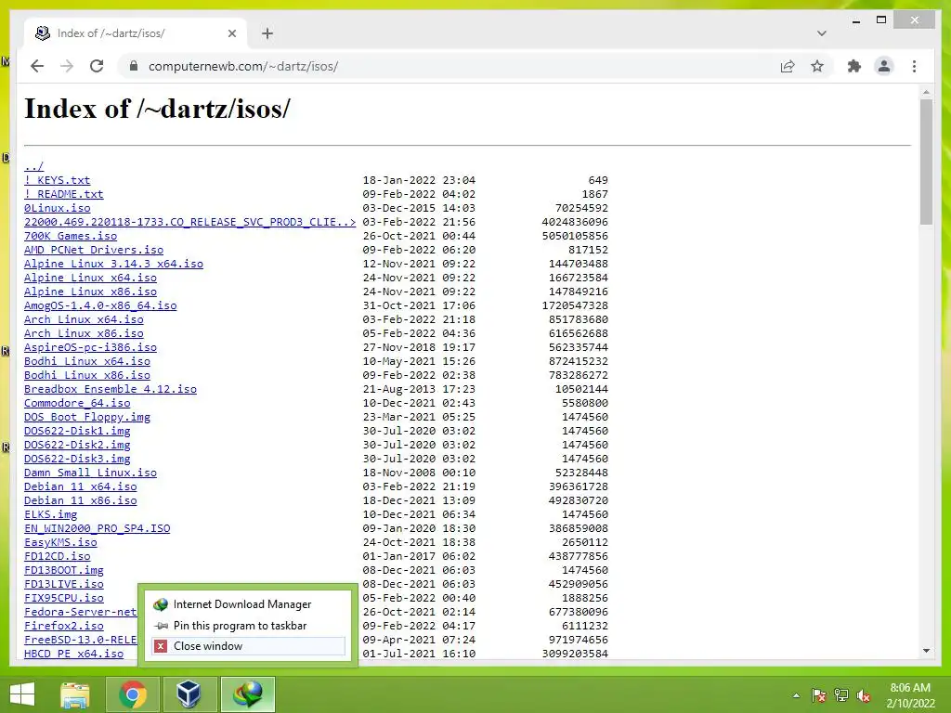Download 'AmogOS-1.4.0-x86_64.iso'
Screen dimensions: 951x713
(x=100, y=305)
